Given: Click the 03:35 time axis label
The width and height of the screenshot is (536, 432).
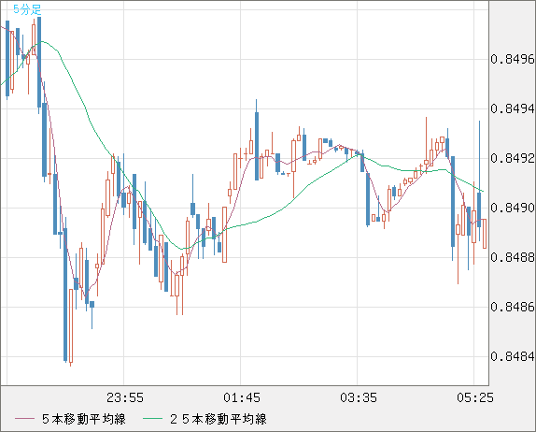Looking at the screenshot, I should (359, 397).
